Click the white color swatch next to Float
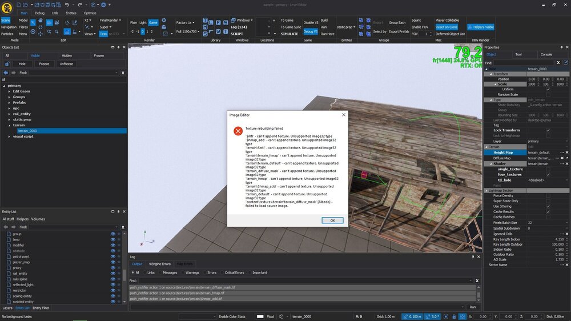This screenshot has width=571, height=321. (x=260, y=316)
